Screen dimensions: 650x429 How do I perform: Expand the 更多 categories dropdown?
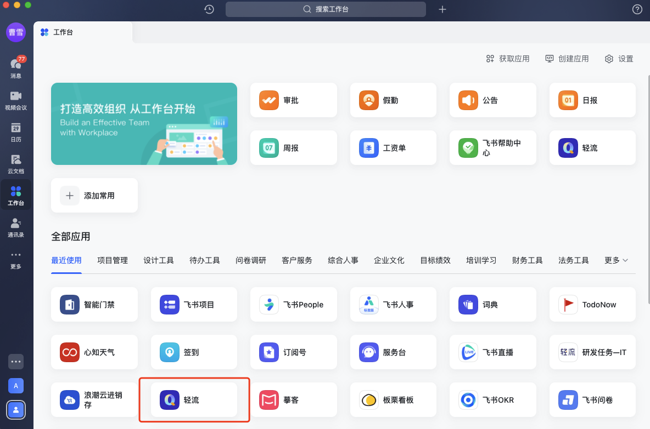point(616,260)
